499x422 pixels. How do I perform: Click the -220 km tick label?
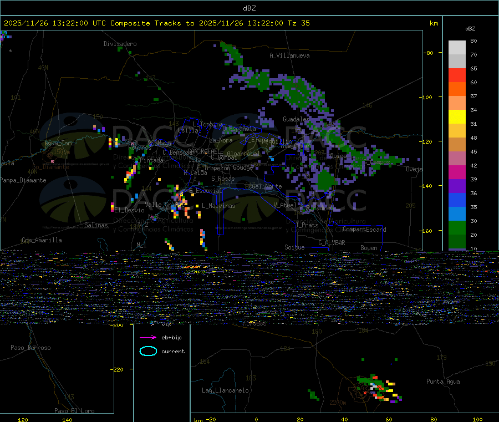pyautogui.click(x=117, y=370)
